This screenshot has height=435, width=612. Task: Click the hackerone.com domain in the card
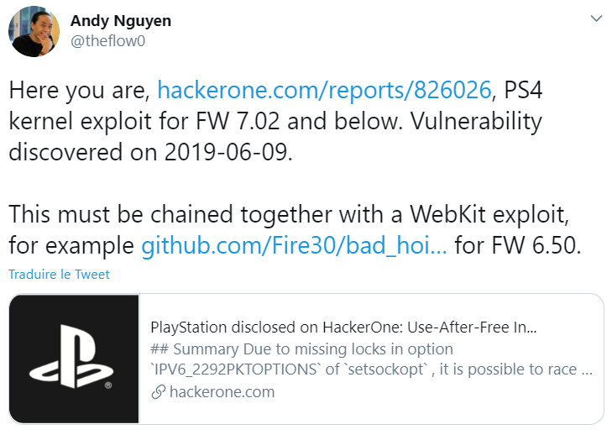(x=220, y=392)
